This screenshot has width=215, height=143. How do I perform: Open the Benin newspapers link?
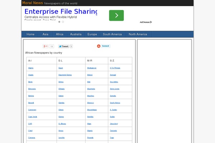coord(30,82)
